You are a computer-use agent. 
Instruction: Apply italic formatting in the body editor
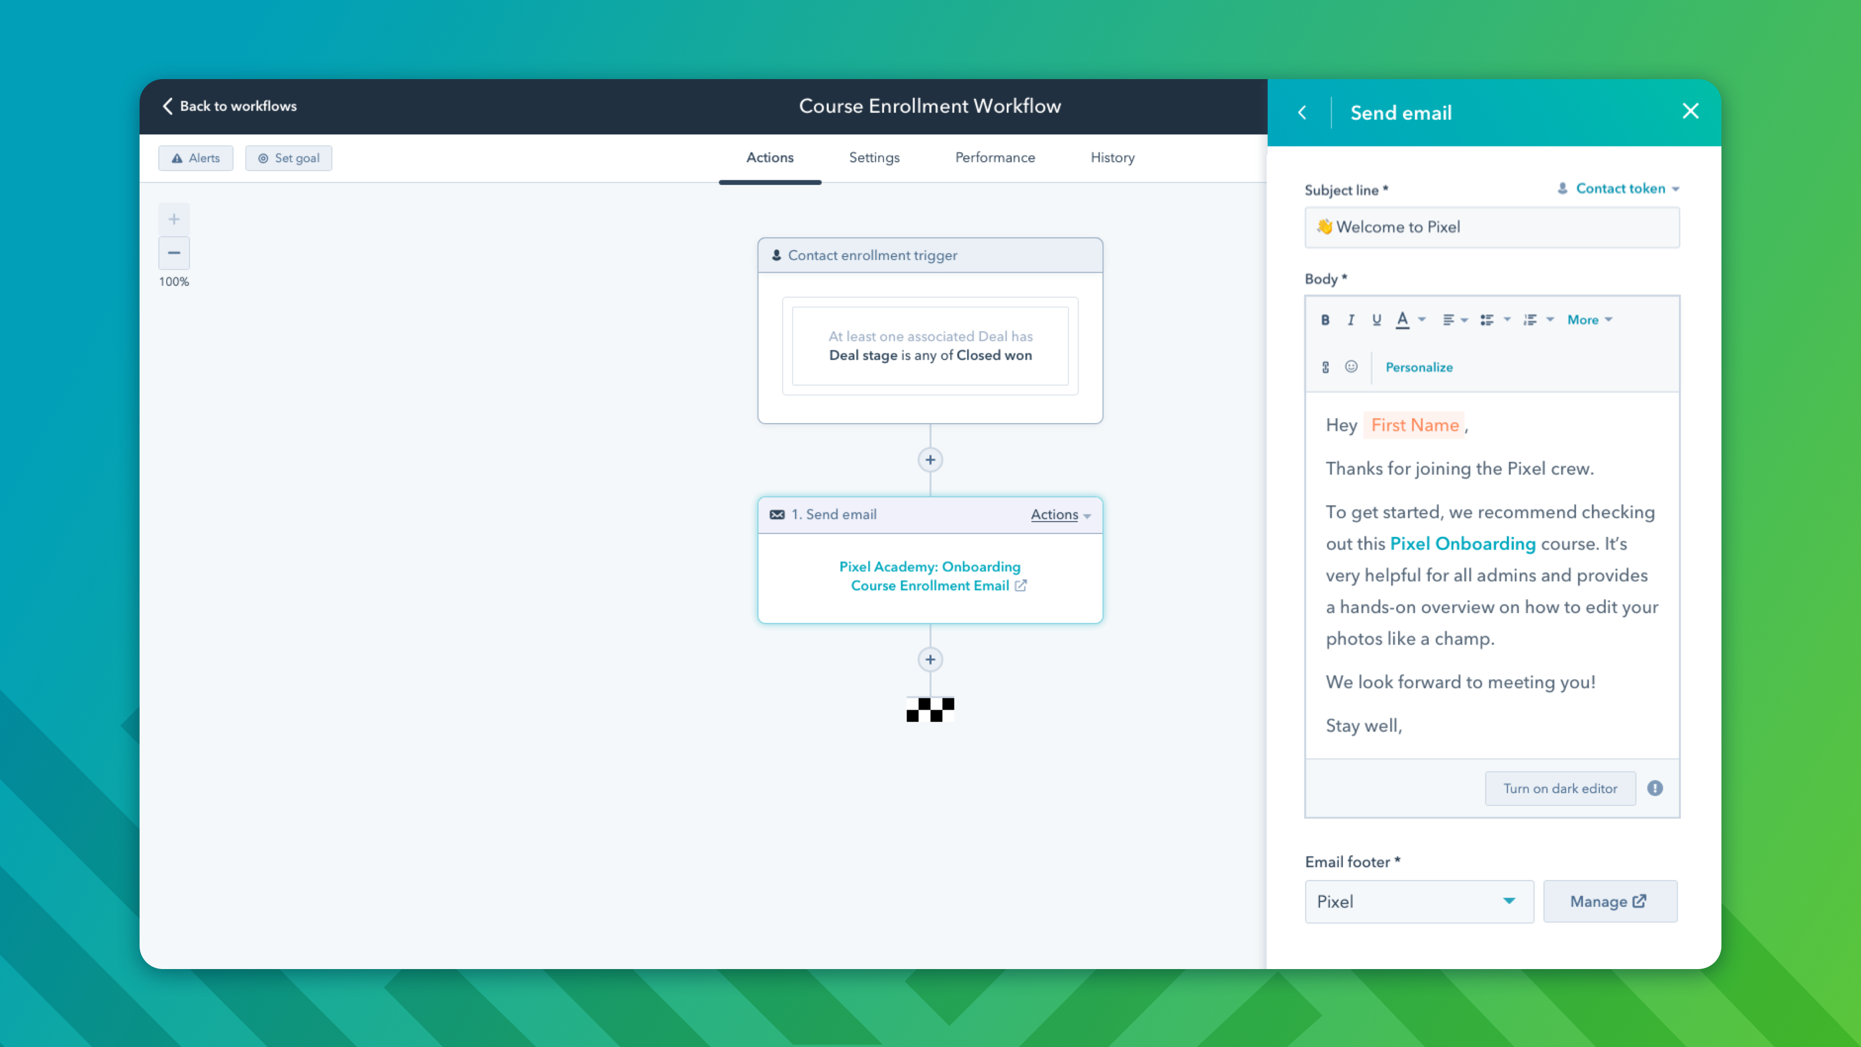pos(1350,319)
